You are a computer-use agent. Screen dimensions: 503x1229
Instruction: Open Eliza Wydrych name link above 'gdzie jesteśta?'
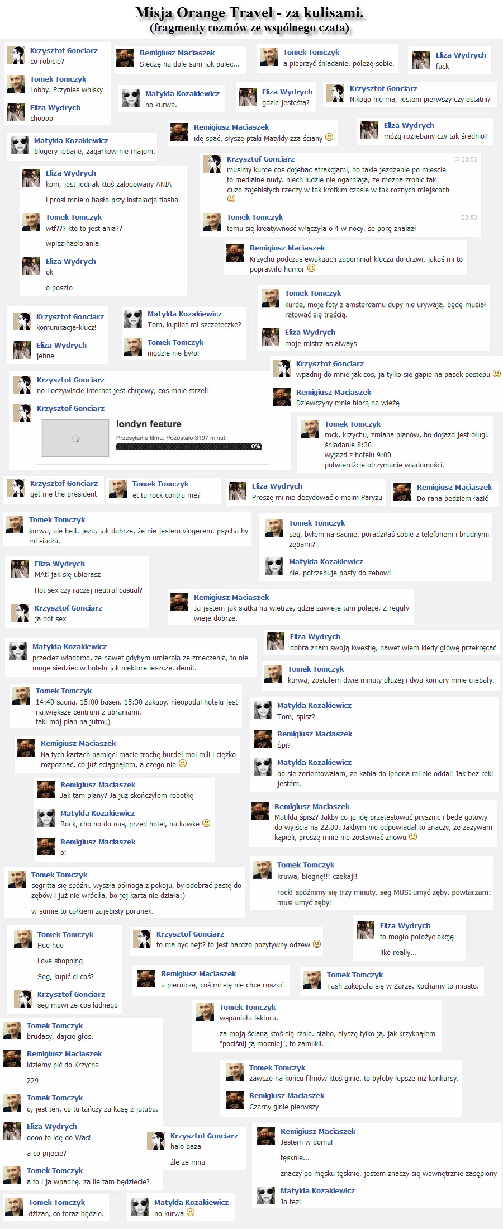pos(287,92)
